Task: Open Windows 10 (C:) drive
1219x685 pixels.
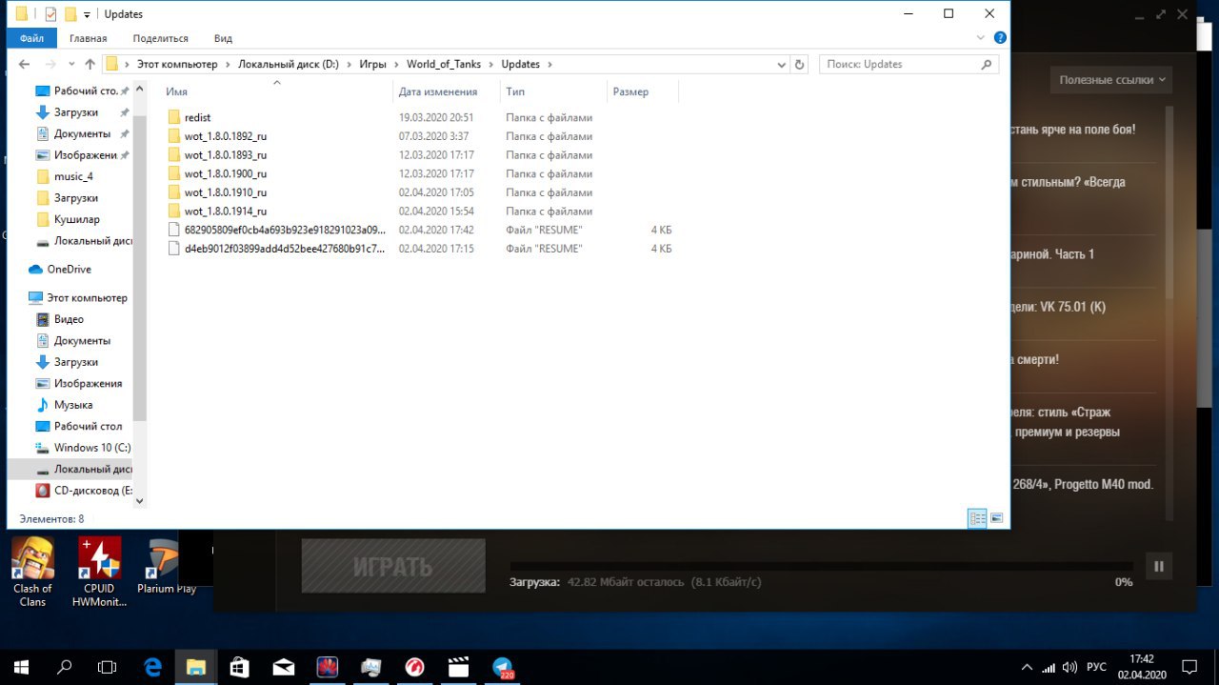Action: tap(91, 448)
